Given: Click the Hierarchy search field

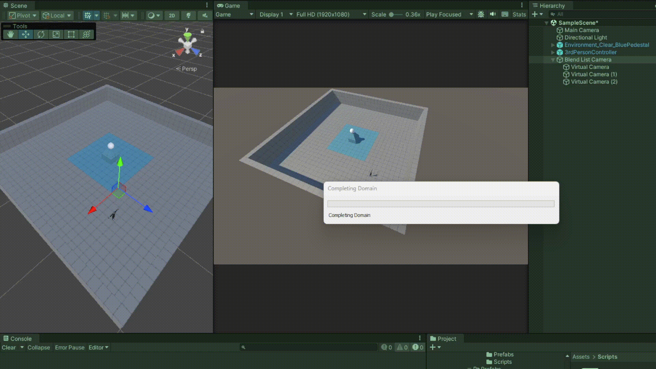Looking at the screenshot, I should (x=601, y=14).
